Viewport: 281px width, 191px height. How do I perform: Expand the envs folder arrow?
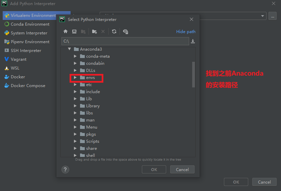[x=75, y=78]
